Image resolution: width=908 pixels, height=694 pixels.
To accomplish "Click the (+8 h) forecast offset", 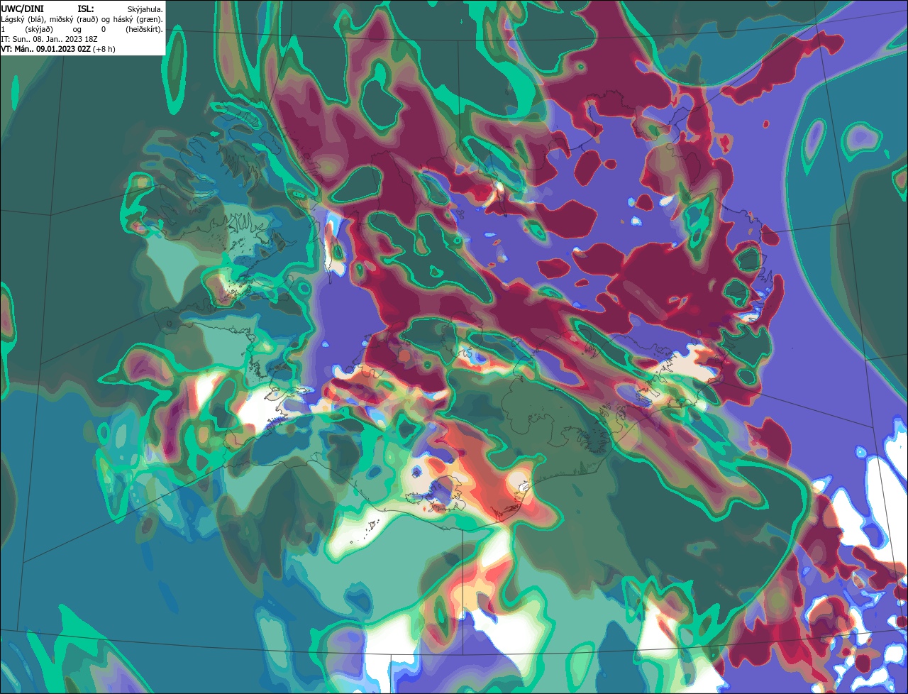I will (104, 49).
